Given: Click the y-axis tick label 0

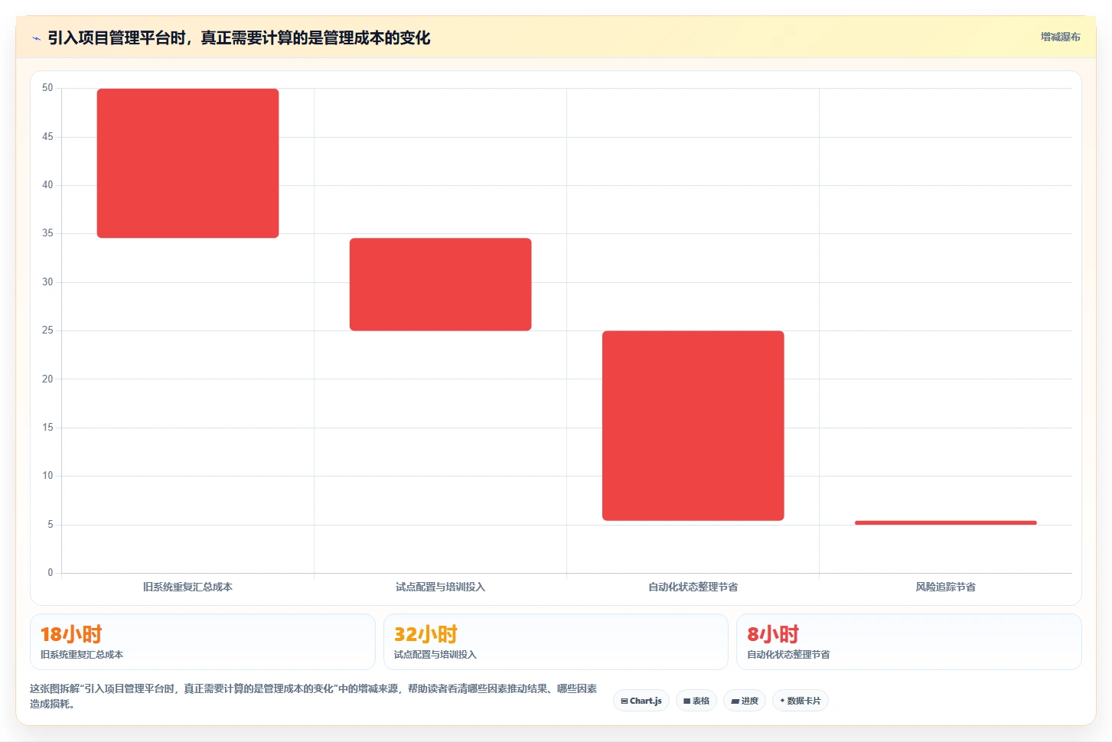Looking at the screenshot, I should 51,573.
